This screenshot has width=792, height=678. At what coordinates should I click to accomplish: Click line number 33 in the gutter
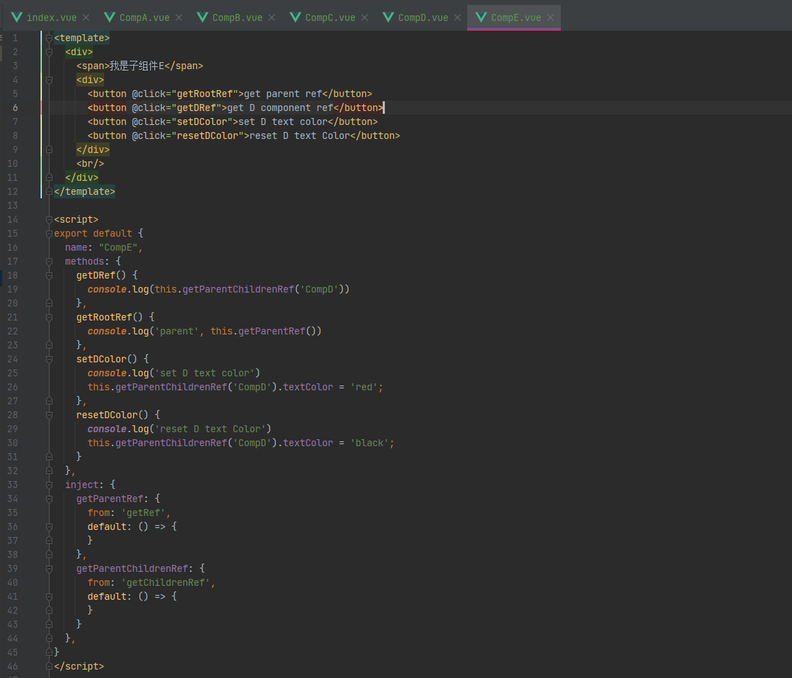13,485
